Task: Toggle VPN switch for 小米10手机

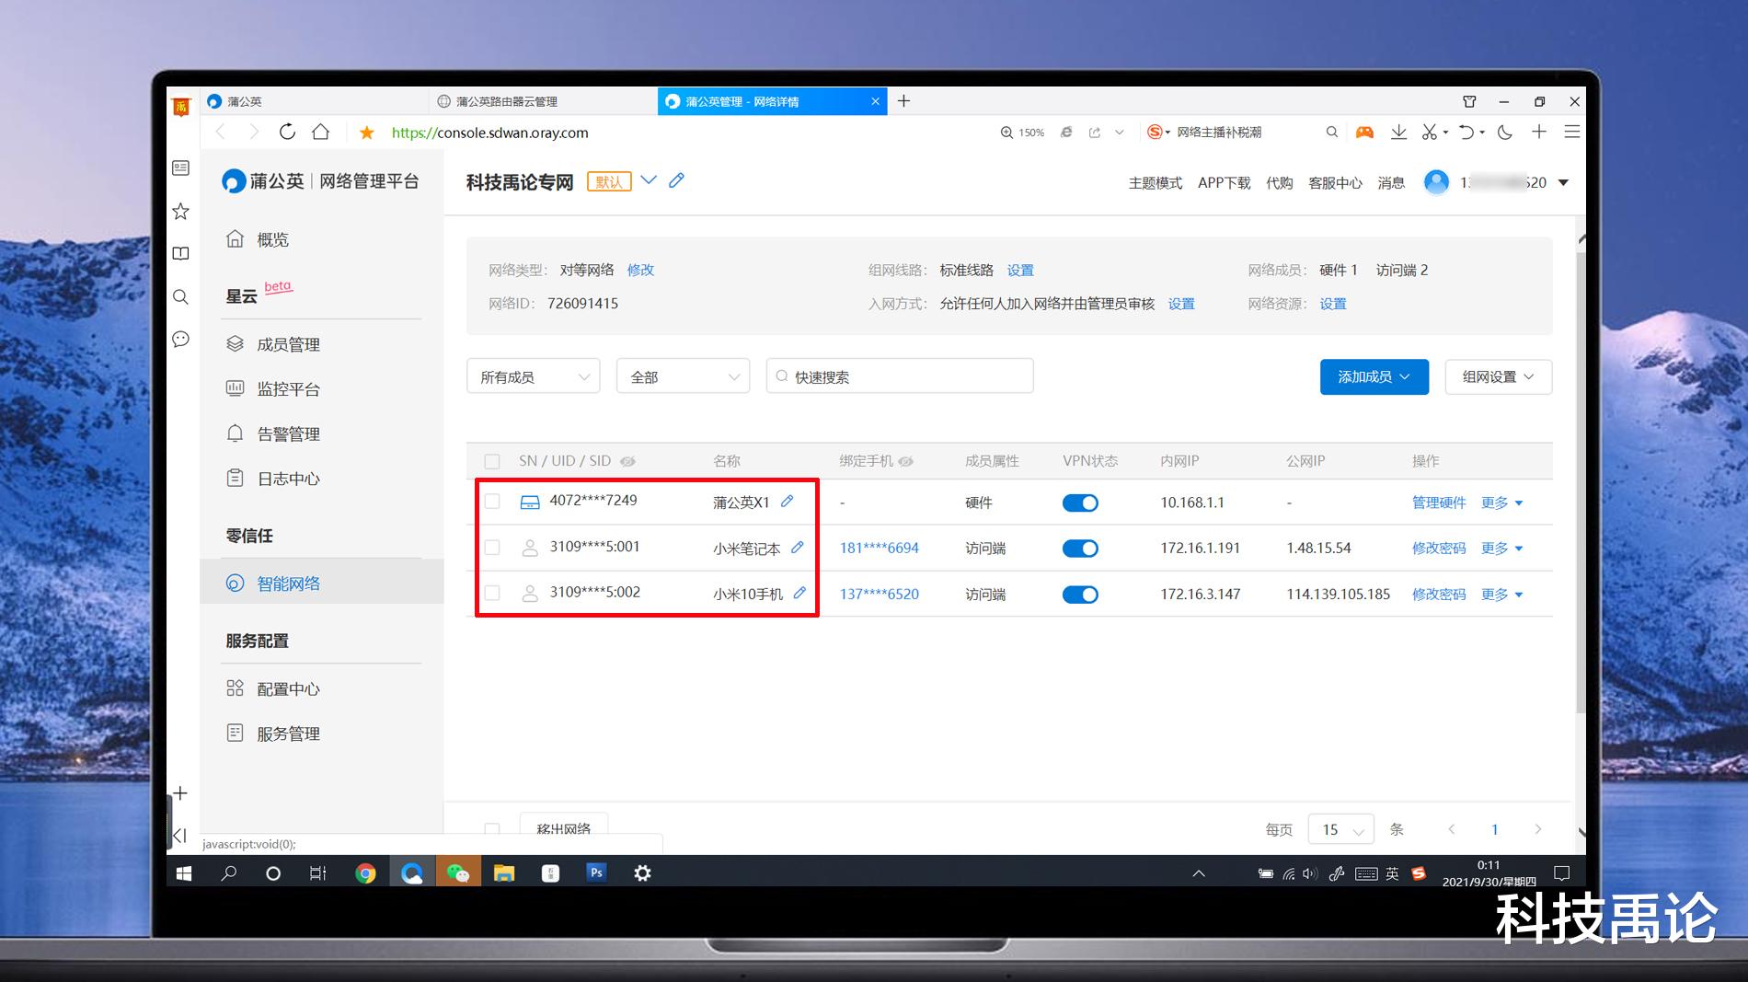Action: coord(1080,595)
